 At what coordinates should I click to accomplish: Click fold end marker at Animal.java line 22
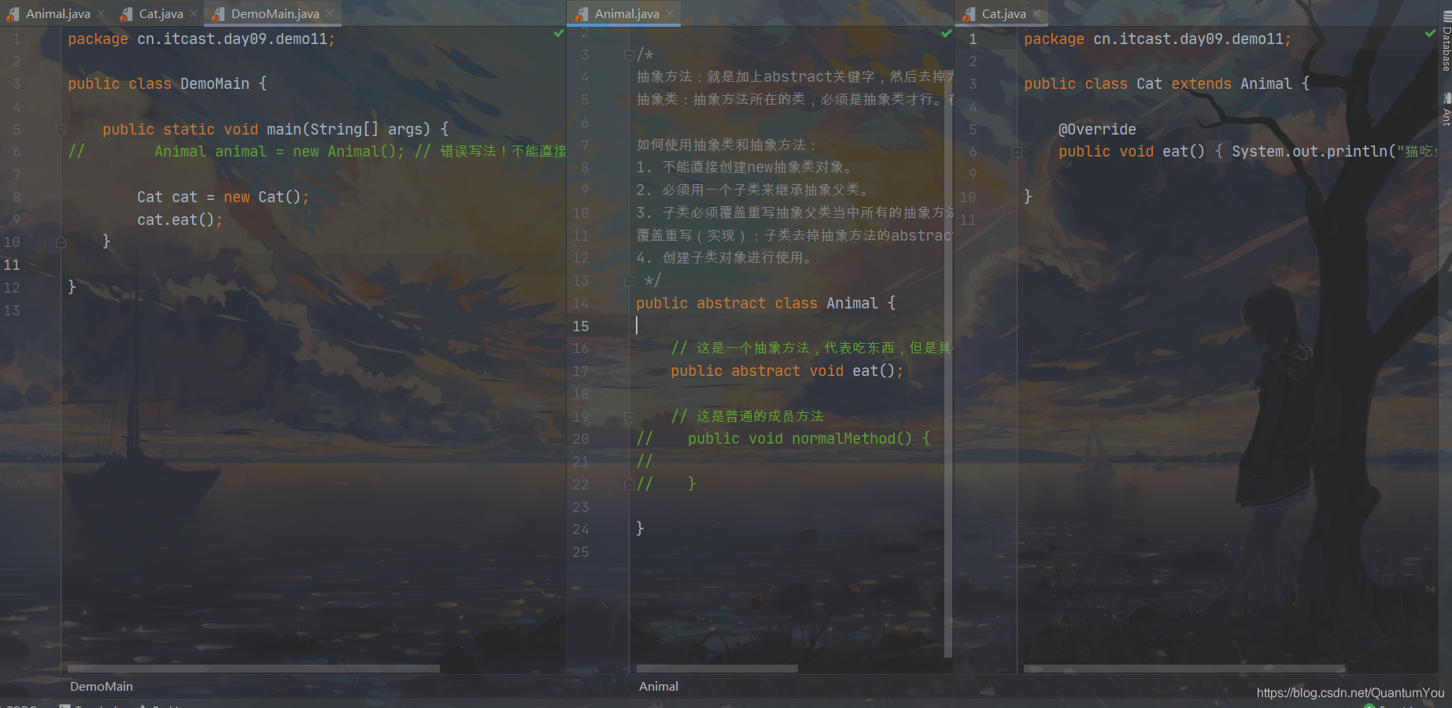(x=629, y=484)
